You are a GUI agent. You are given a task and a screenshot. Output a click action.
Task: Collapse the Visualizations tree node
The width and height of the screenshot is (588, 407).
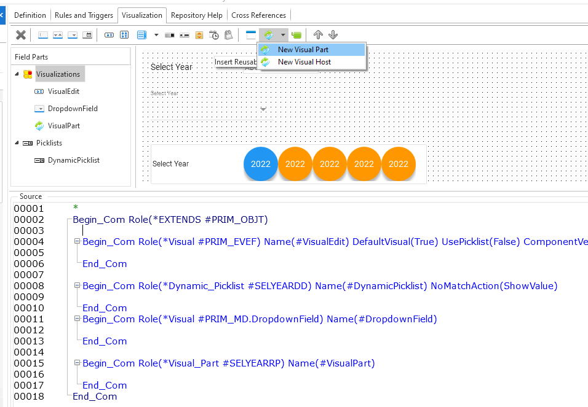click(17, 74)
